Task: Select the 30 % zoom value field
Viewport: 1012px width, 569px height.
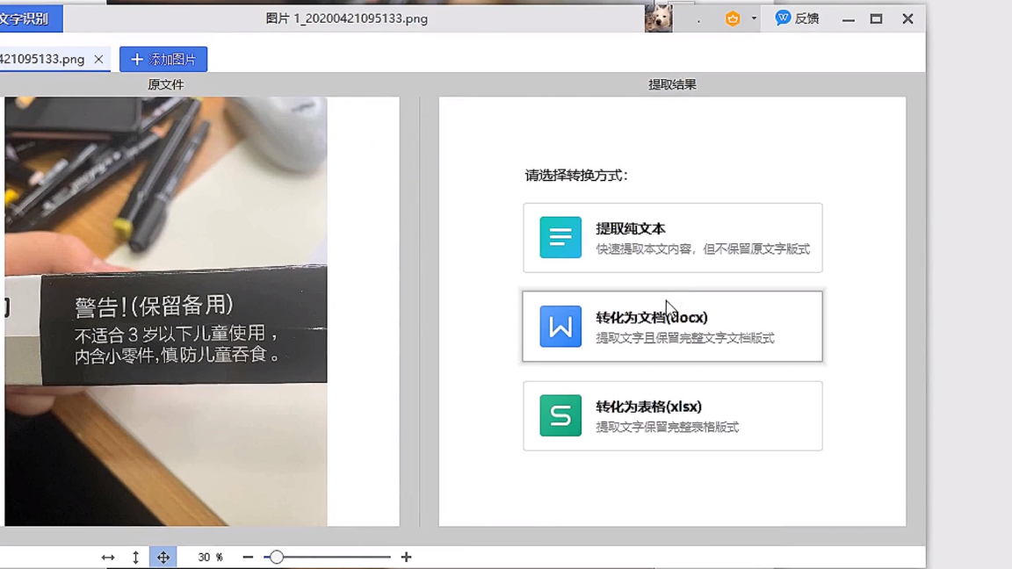Action: (210, 558)
